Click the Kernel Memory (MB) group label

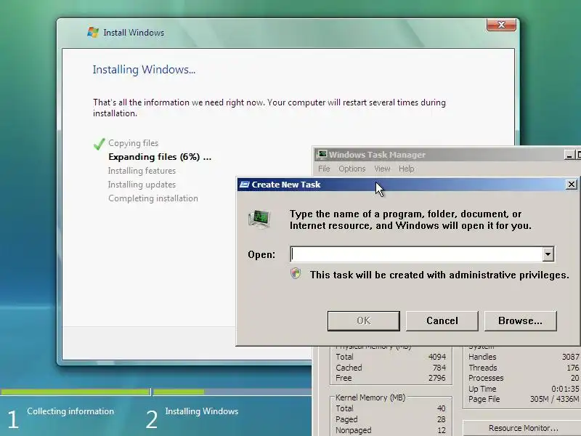pyautogui.click(x=370, y=397)
